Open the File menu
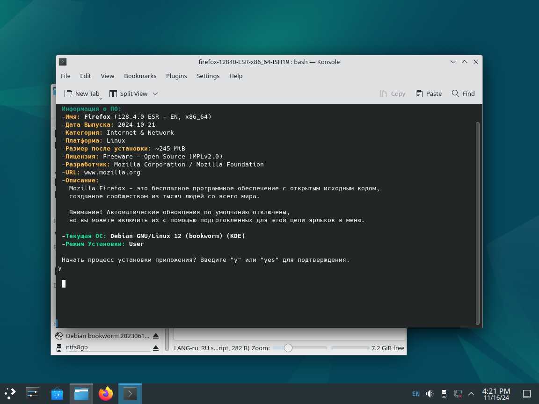This screenshot has height=404, width=539. (66, 76)
